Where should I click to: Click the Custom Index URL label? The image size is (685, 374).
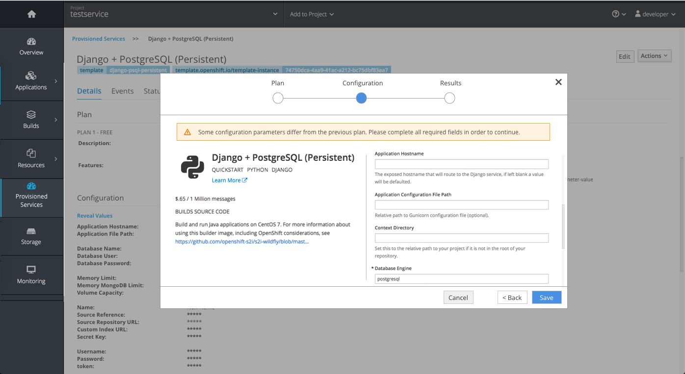pos(102,329)
